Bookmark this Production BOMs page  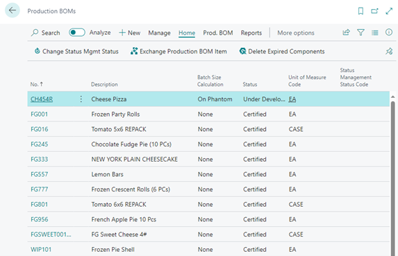point(360,11)
